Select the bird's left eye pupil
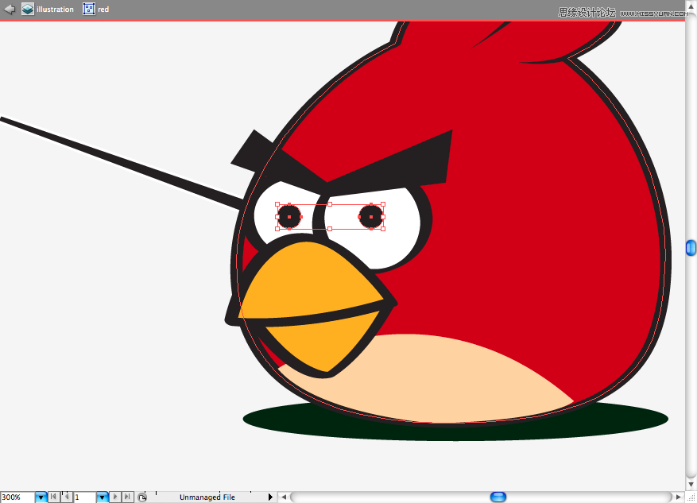 289,217
